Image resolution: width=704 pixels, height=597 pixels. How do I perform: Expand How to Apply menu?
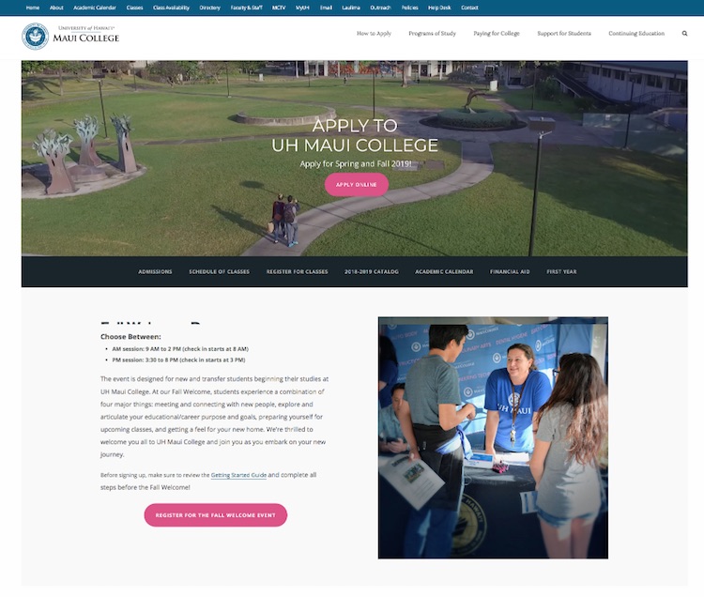tap(374, 33)
